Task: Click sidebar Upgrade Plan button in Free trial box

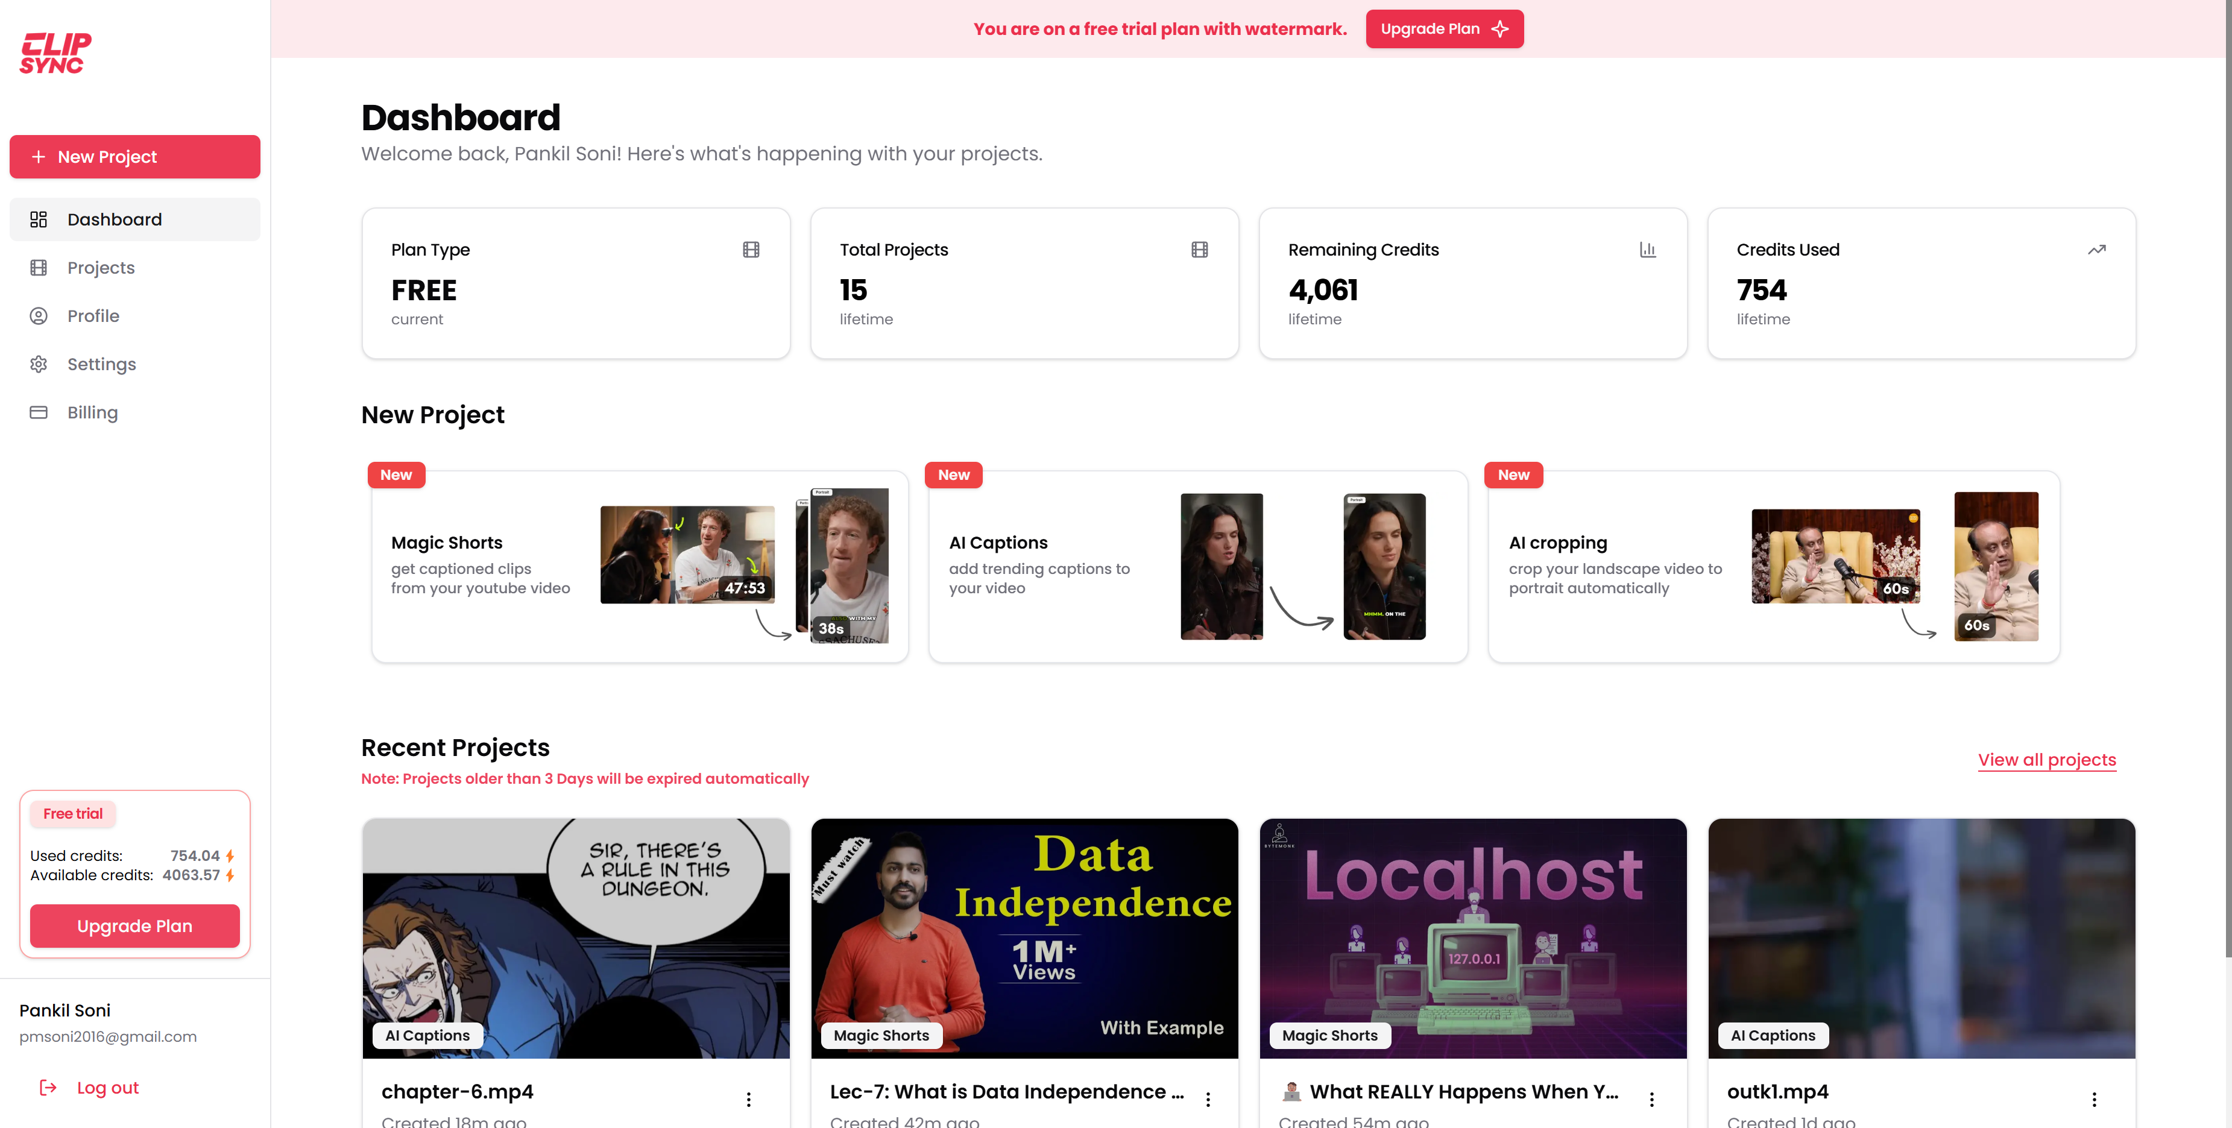Action: tap(134, 925)
